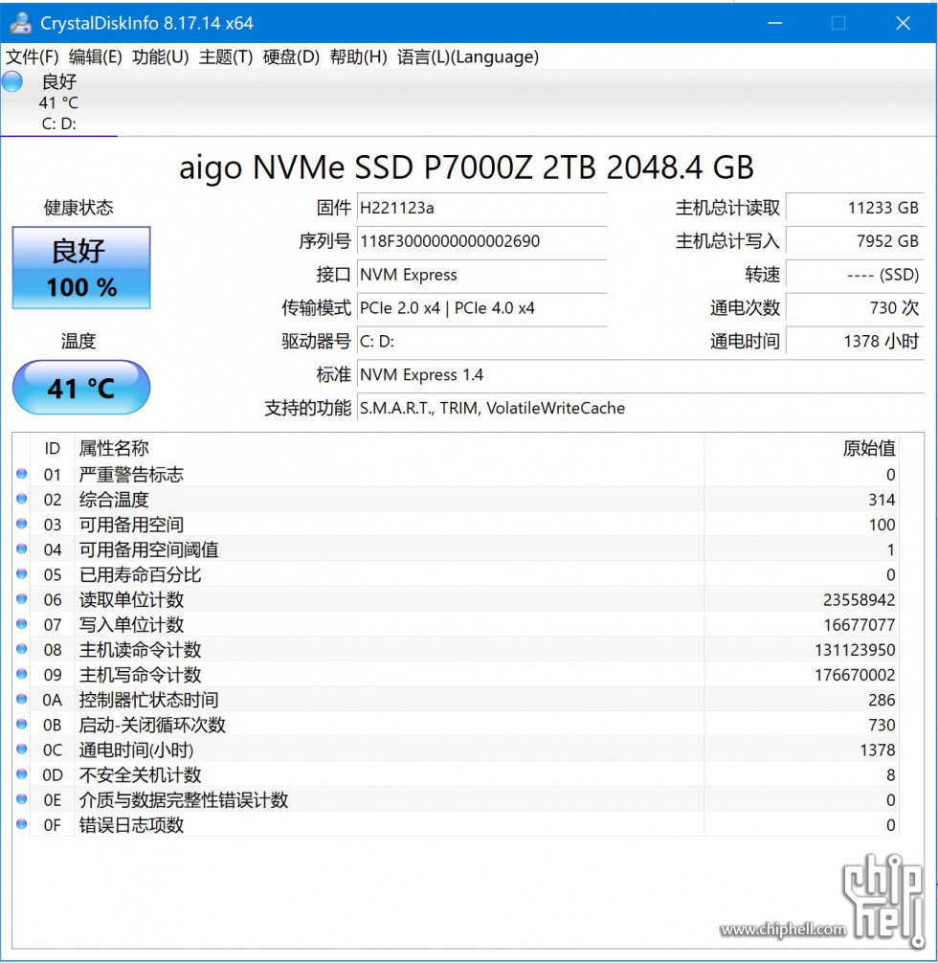Image resolution: width=938 pixels, height=963 pixels.
Task: Open the 硬盘(D) menu
Action: pos(291,57)
